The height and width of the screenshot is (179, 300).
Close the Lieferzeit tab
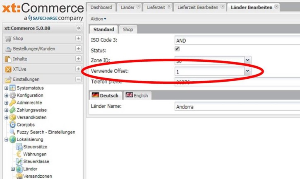[169, 7]
